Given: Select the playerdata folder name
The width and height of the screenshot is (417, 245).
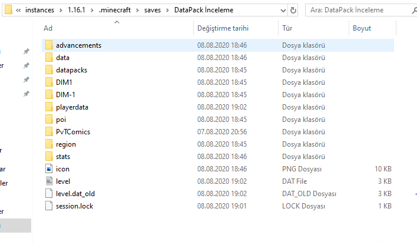Looking at the screenshot, I should tap(72, 107).
